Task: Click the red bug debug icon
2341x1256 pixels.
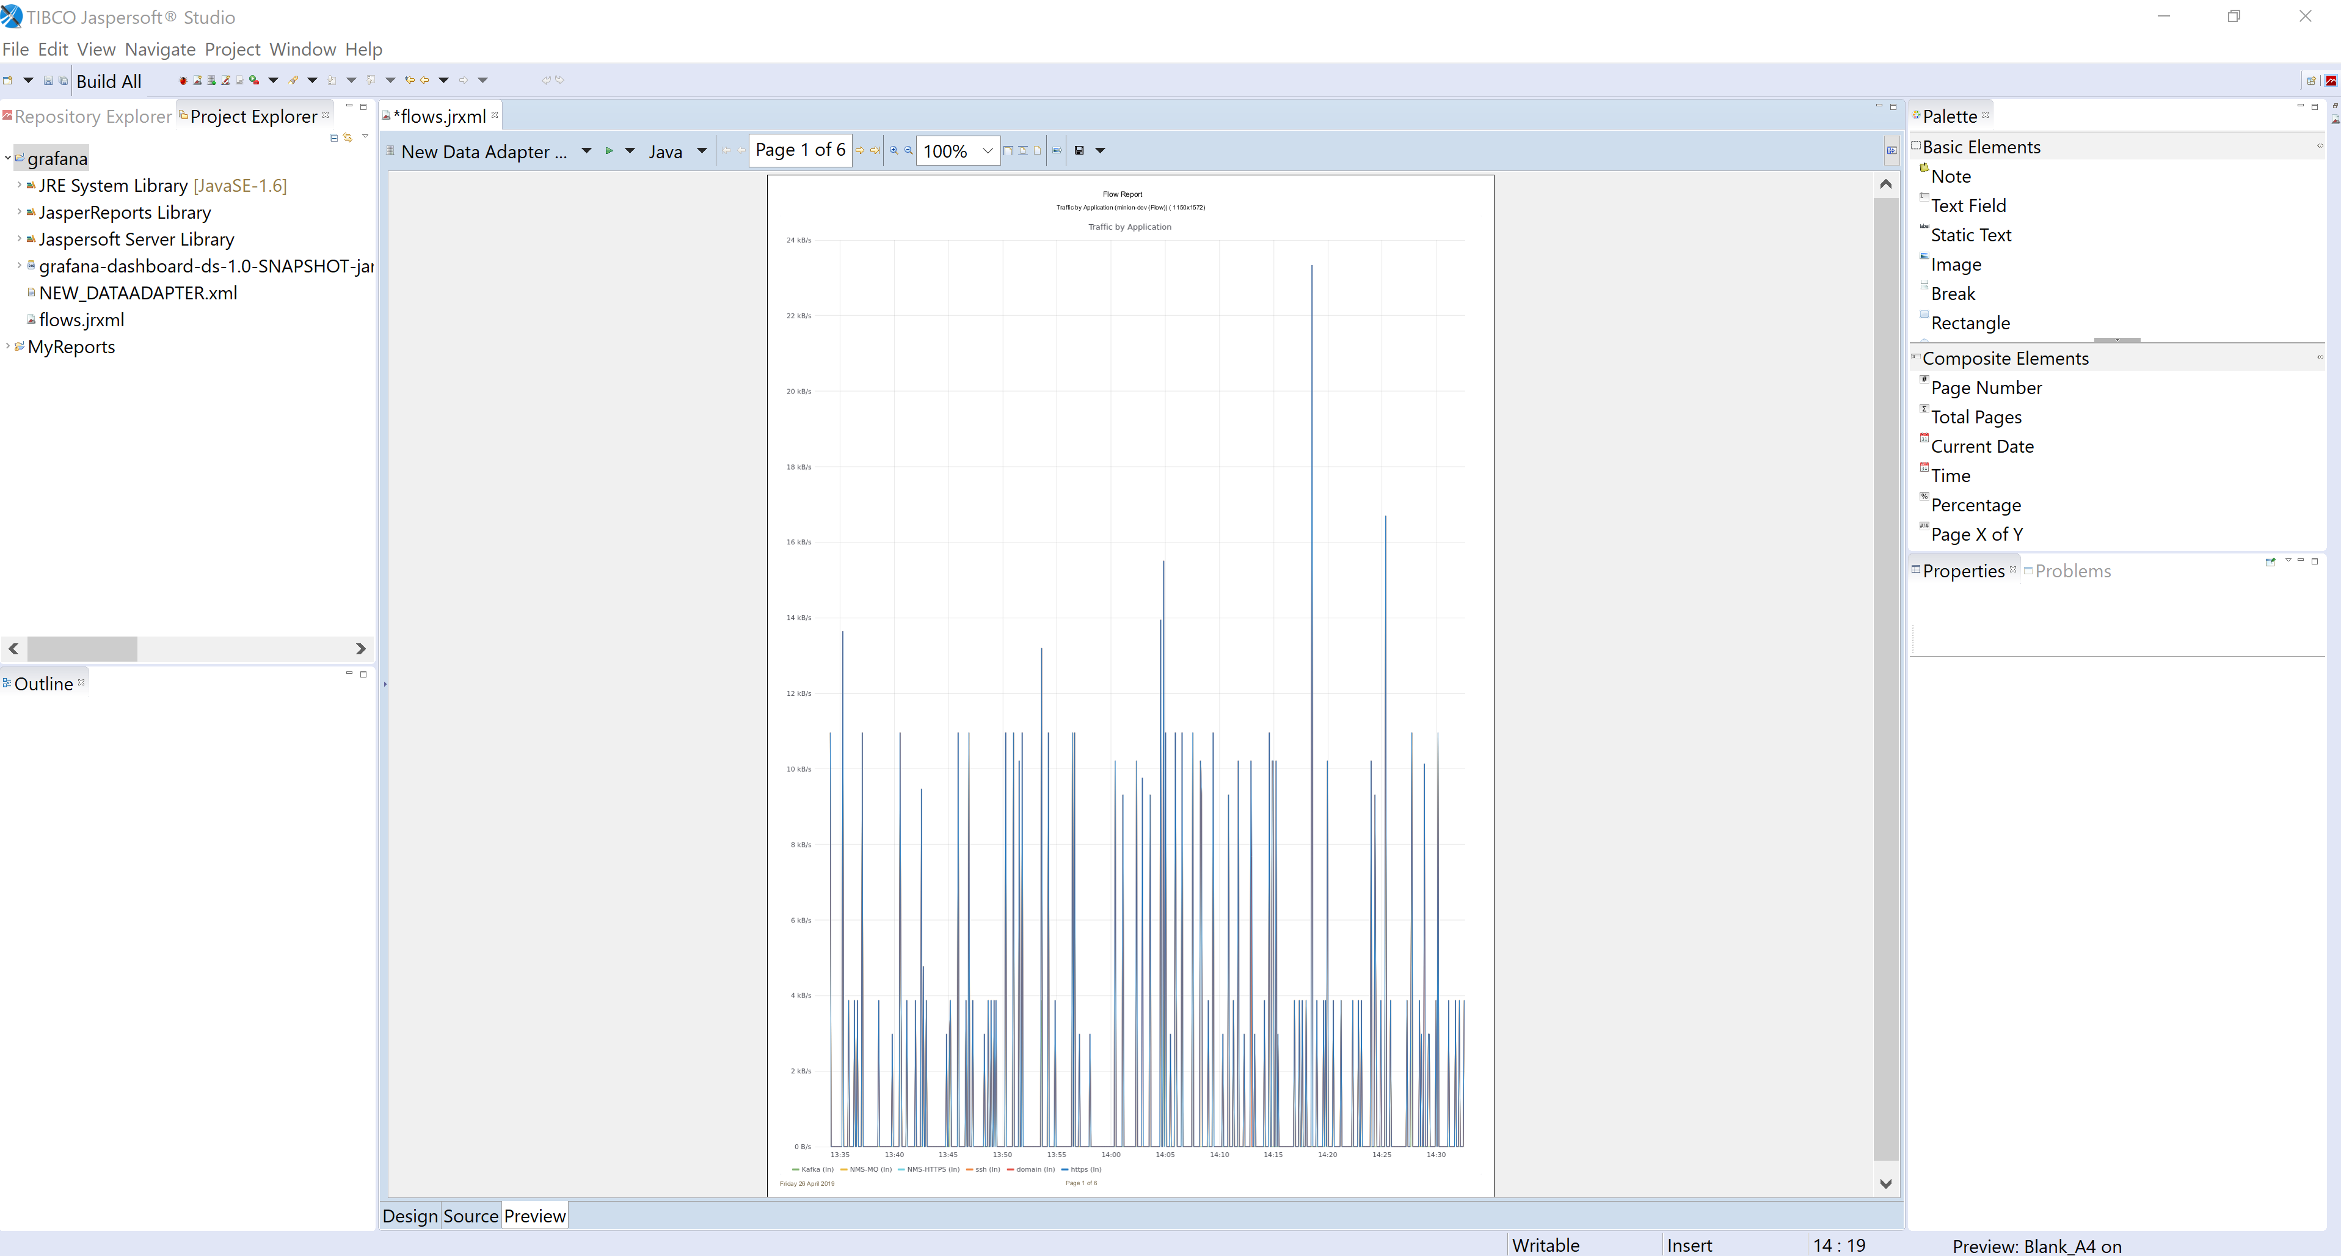Action: (184, 81)
